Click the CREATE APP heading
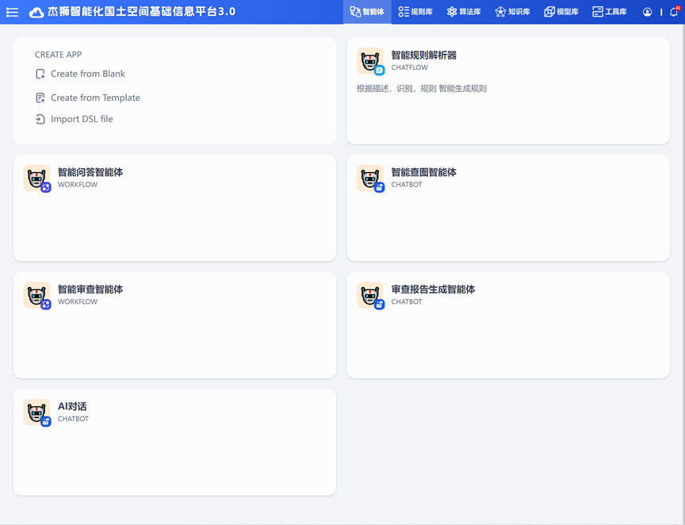 click(58, 55)
